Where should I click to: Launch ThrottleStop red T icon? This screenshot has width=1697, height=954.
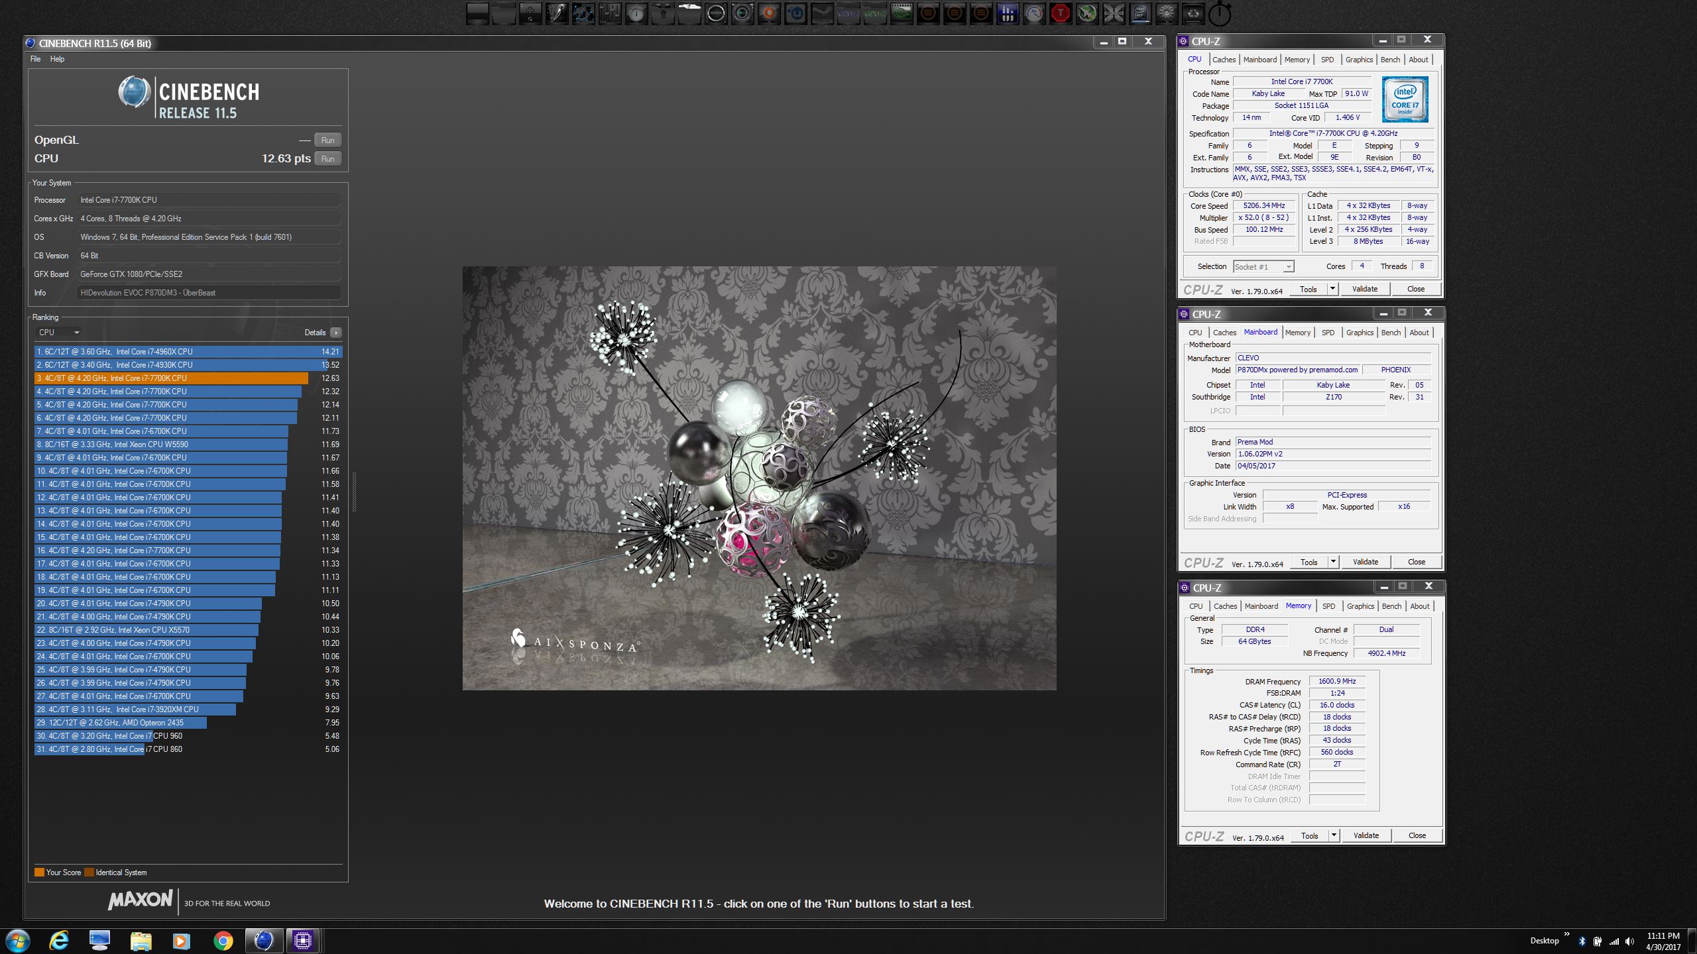1060,13
